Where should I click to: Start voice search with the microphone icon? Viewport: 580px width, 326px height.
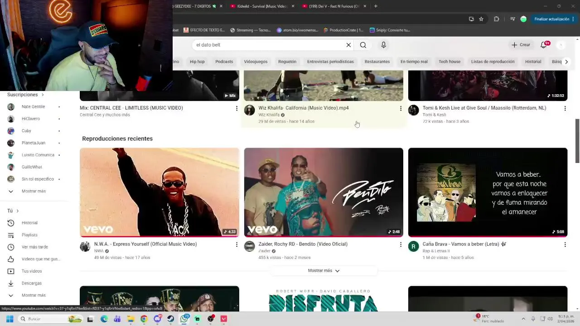pyautogui.click(x=383, y=45)
